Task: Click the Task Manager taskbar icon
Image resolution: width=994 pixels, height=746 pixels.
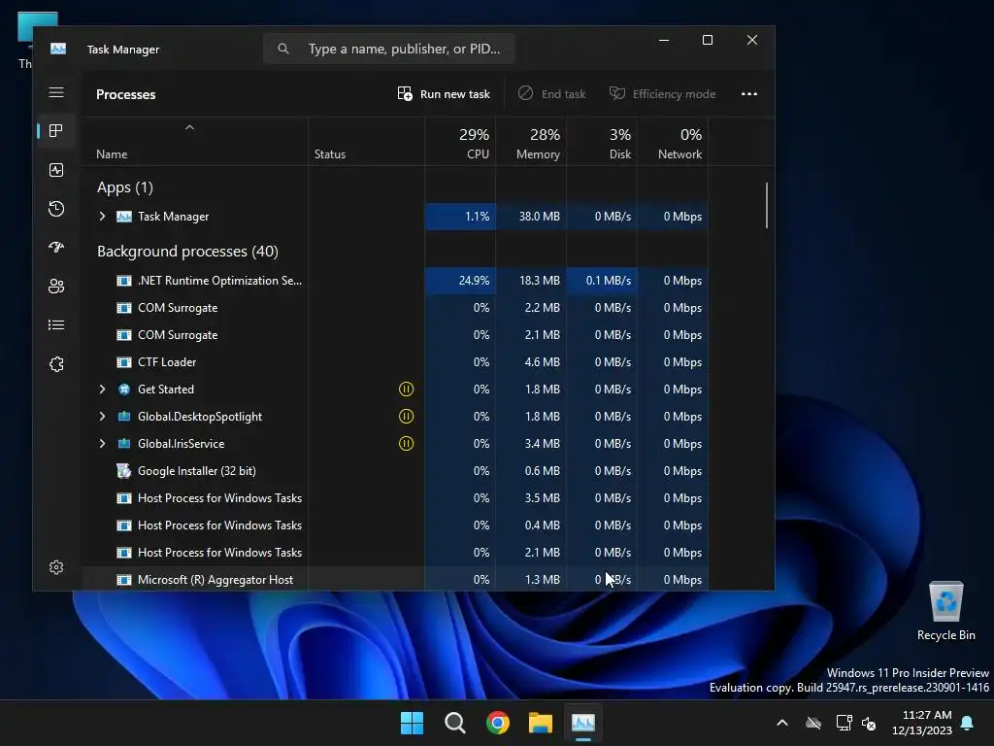Action: [x=583, y=723]
